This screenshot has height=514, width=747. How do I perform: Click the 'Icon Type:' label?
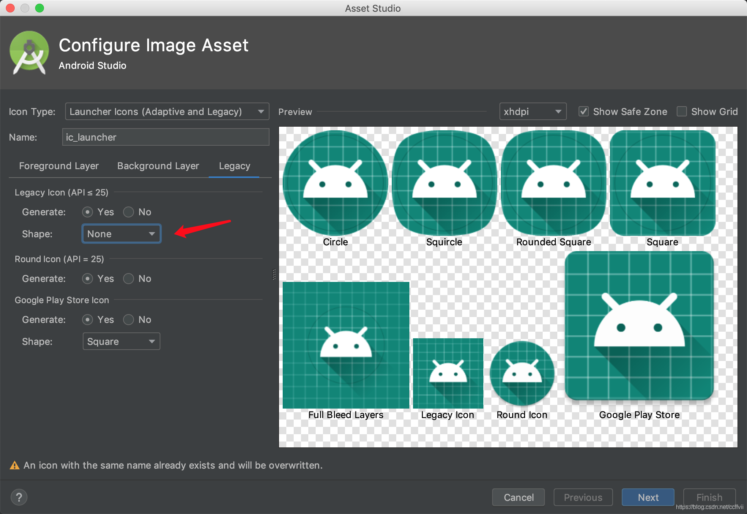(x=32, y=112)
